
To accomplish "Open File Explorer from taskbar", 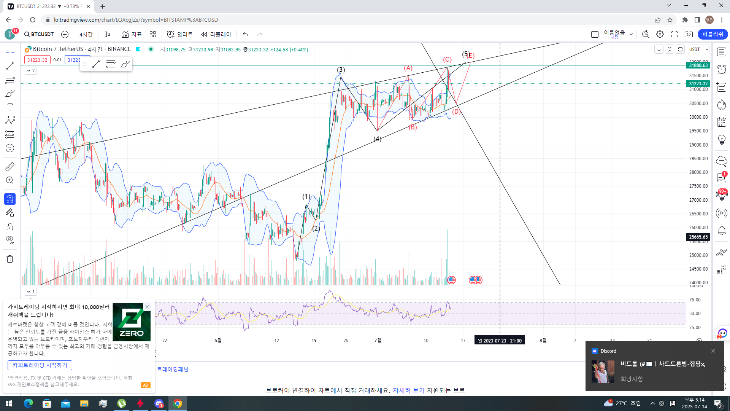I will tap(84, 403).
